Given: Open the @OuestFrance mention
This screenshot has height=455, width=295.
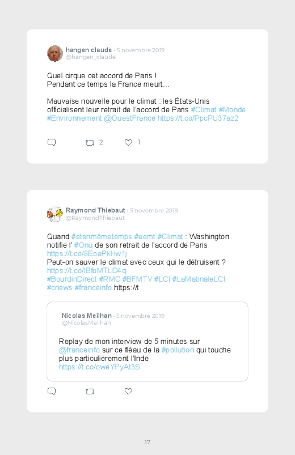Looking at the screenshot, I should (x=129, y=118).
